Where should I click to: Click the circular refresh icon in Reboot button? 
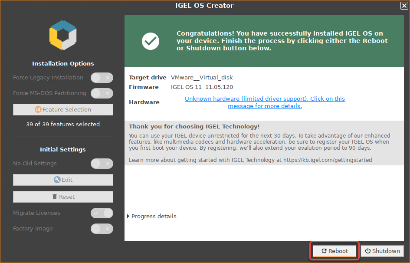click(x=325, y=251)
